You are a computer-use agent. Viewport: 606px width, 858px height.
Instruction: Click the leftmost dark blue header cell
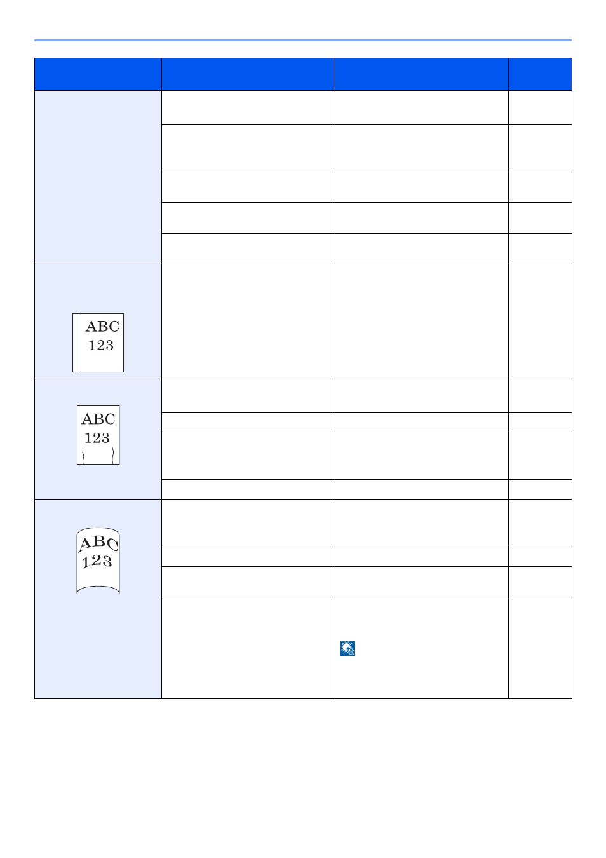point(98,74)
